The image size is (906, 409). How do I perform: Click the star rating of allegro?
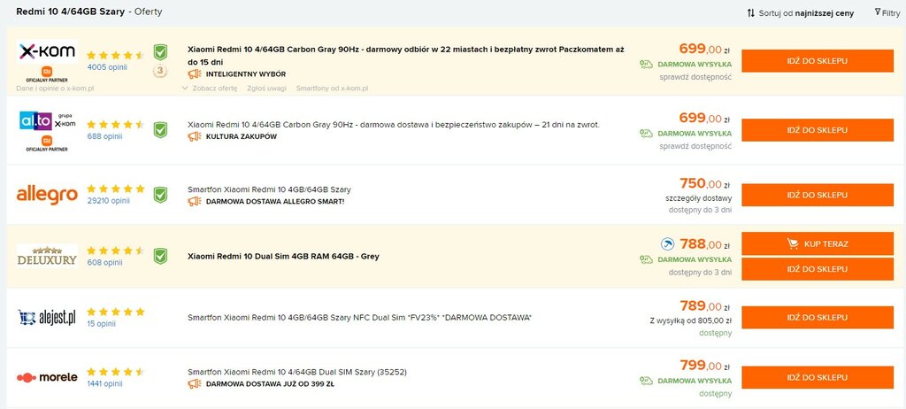(x=116, y=189)
